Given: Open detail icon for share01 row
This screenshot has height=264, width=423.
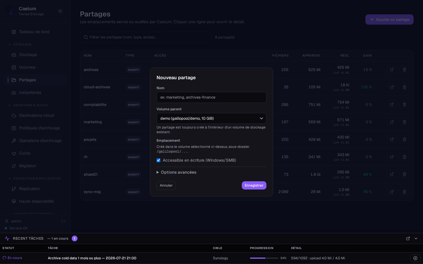Looking at the screenshot, I should click(392, 174).
